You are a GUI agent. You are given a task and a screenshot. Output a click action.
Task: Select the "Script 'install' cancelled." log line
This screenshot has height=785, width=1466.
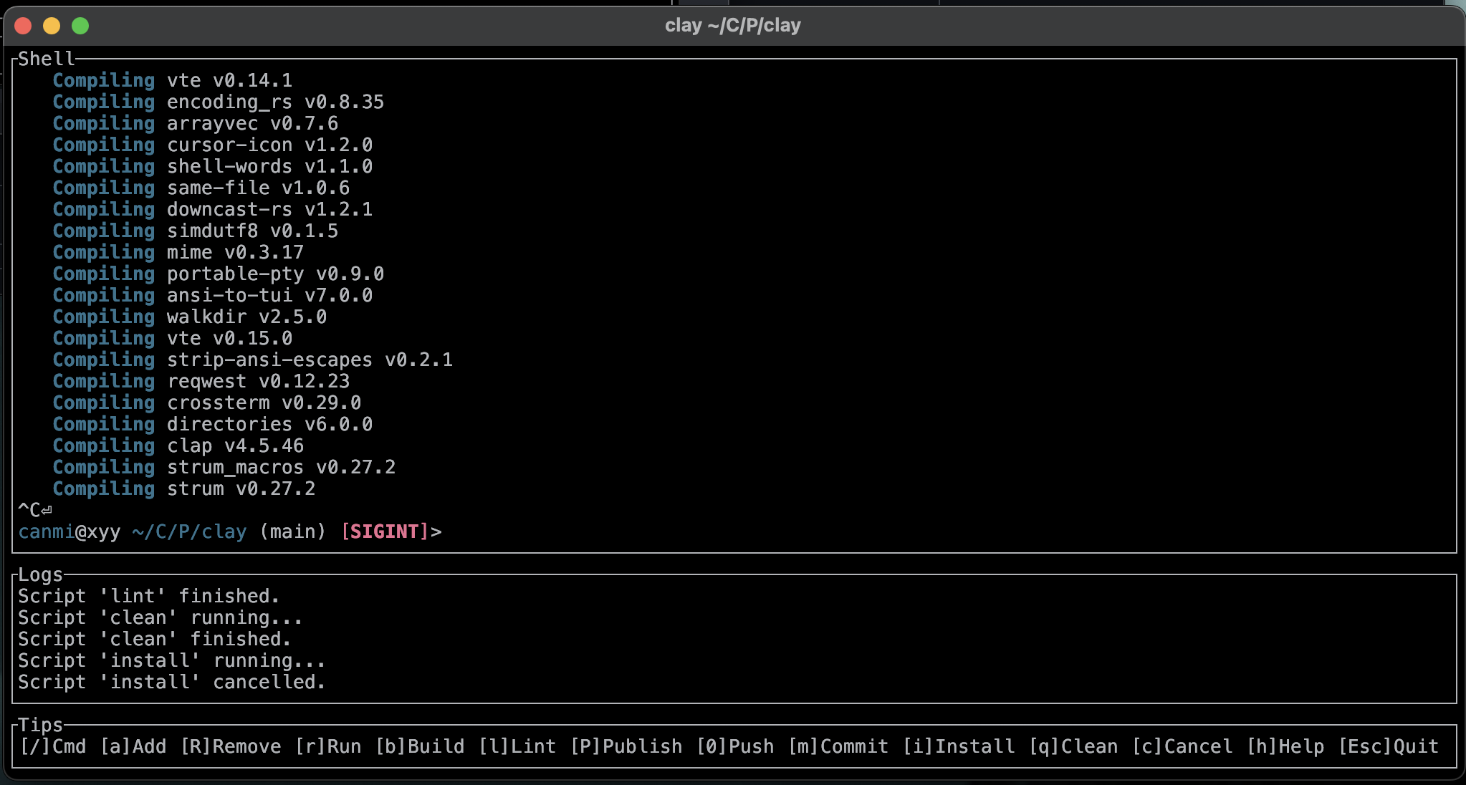pyautogui.click(x=172, y=682)
